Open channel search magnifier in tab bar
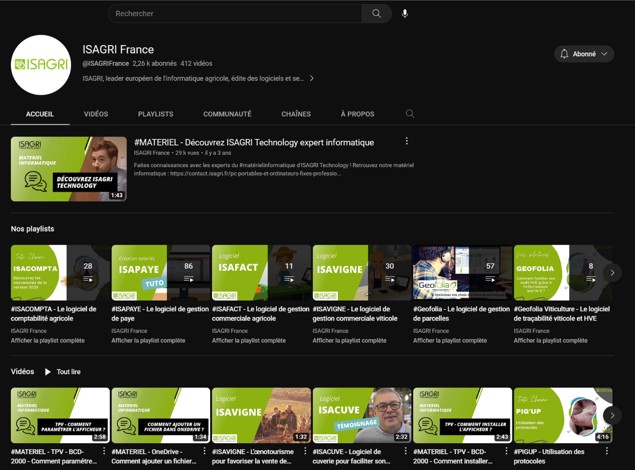The width and height of the screenshot is (635, 470). point(410,114)
